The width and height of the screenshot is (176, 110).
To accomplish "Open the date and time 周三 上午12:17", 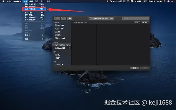I will click(149, 1).
